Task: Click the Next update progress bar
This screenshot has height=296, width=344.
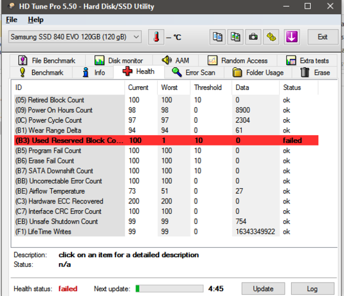Action: pyautogui.click(x=169, y=289)
